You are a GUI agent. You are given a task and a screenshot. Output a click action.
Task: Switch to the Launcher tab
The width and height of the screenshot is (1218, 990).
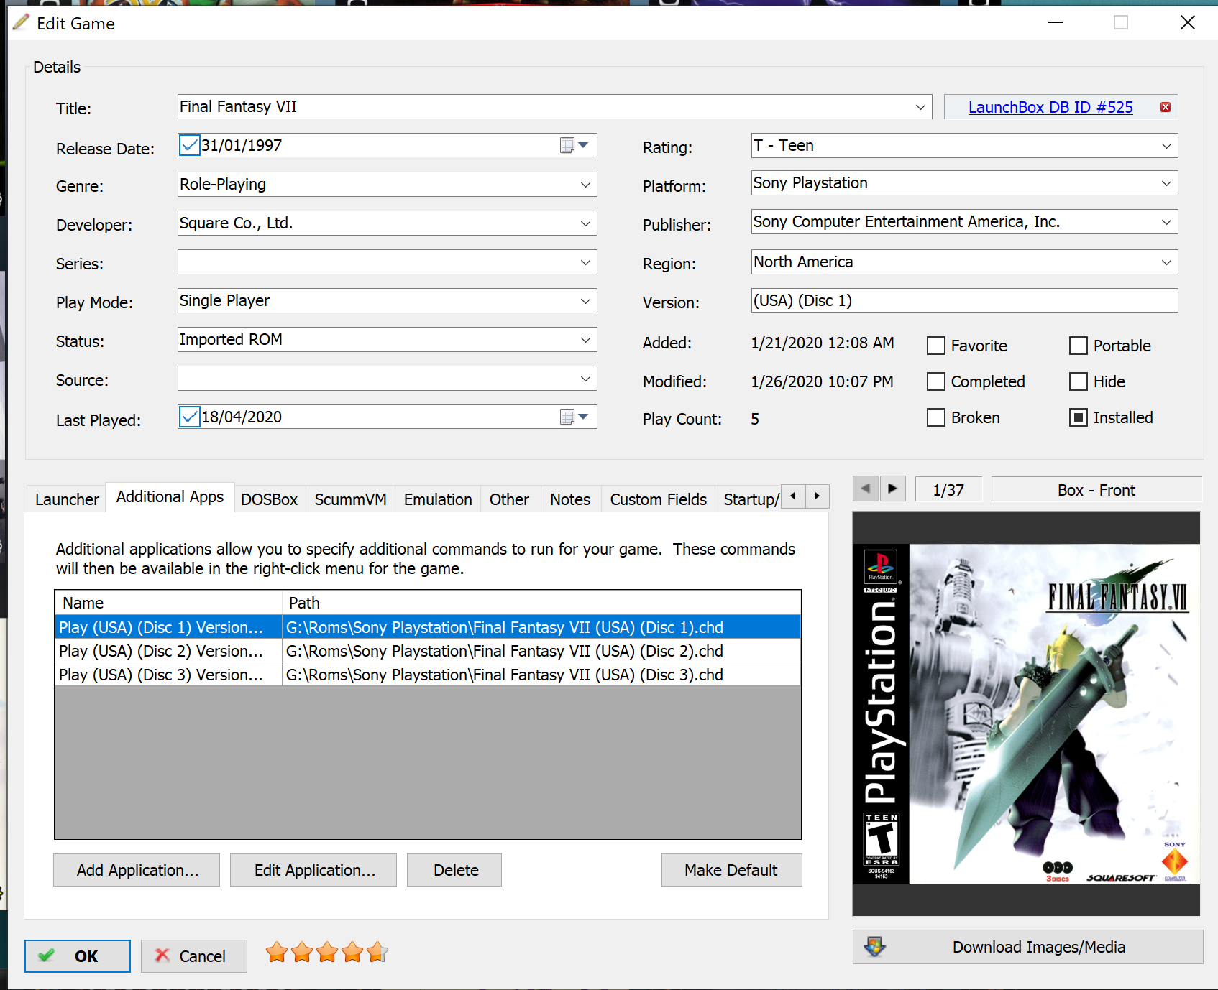click(x=67, y=499)
